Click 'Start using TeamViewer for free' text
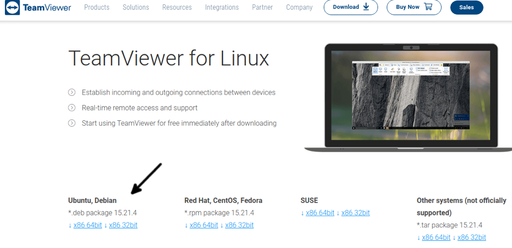The width and height of the screenshot is (512, 248). pyautogui.click(x=179, y=123)
